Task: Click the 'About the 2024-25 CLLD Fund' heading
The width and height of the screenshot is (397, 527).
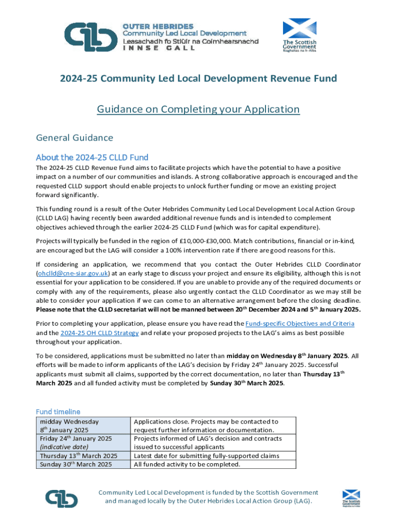Action: click(x=92, y=156)
